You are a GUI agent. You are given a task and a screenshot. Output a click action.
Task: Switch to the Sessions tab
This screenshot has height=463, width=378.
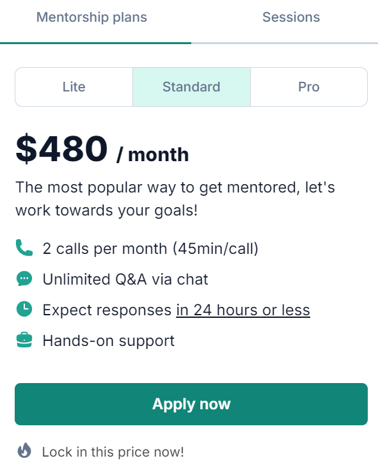[x=291, y=17]
